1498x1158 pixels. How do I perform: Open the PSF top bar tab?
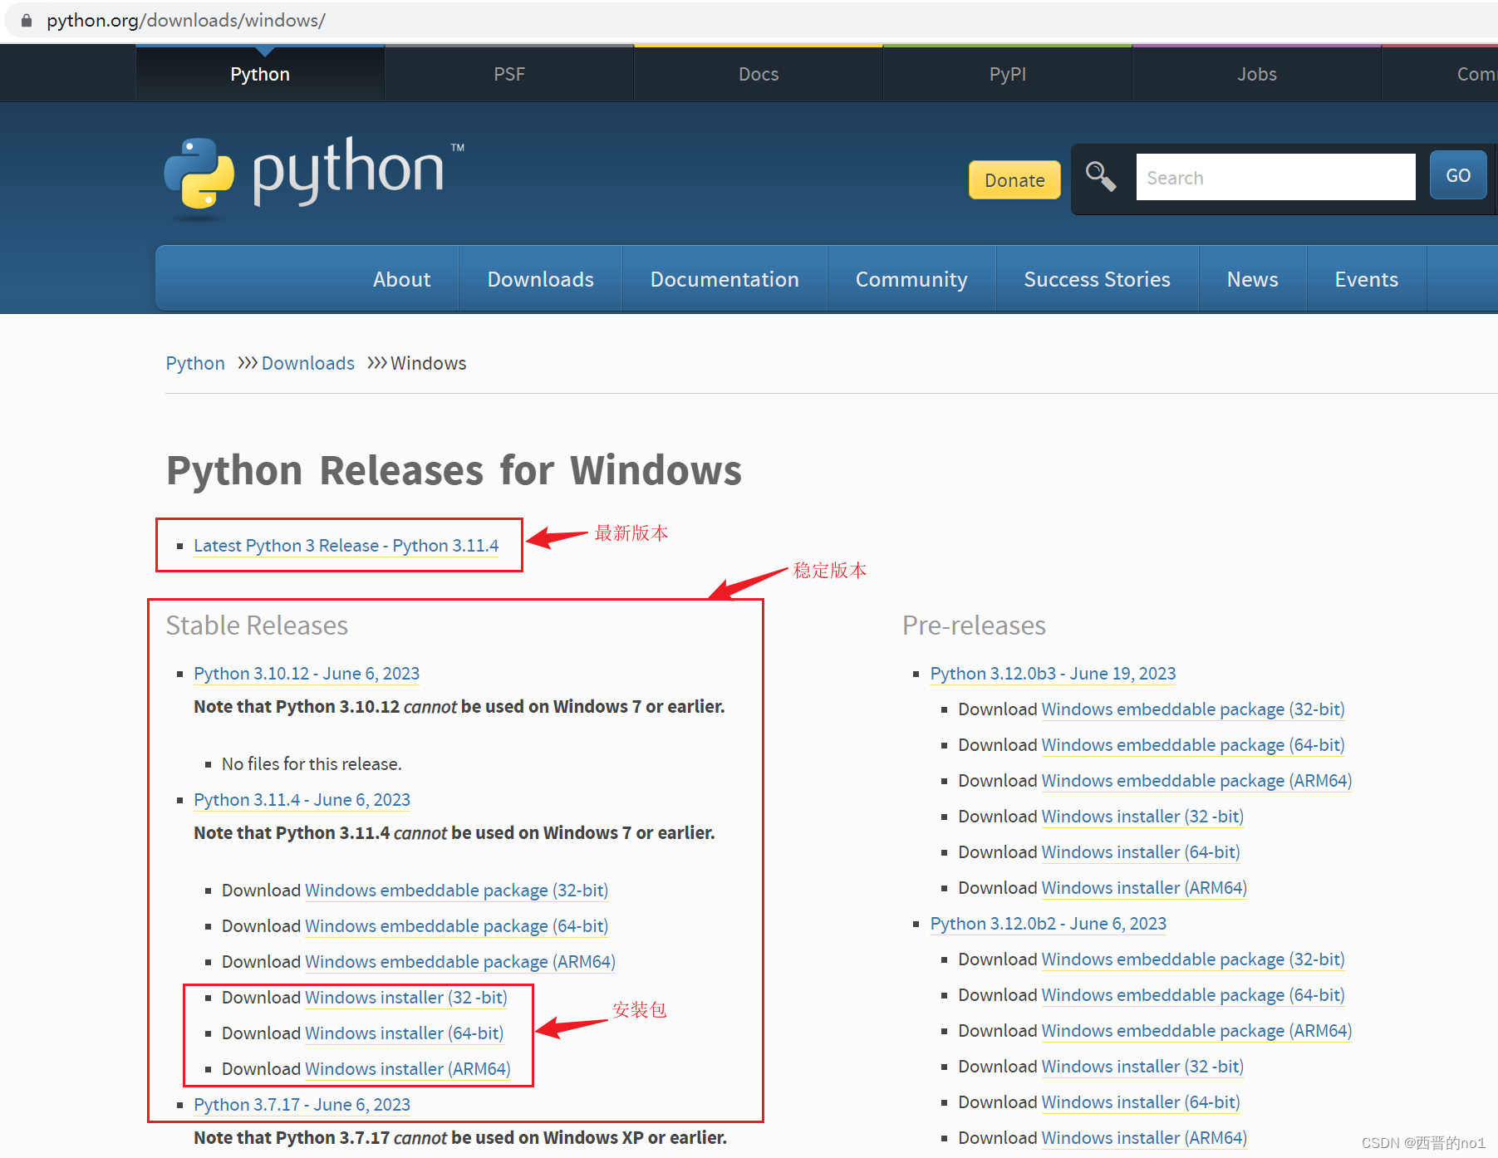[x=509, y=74]
